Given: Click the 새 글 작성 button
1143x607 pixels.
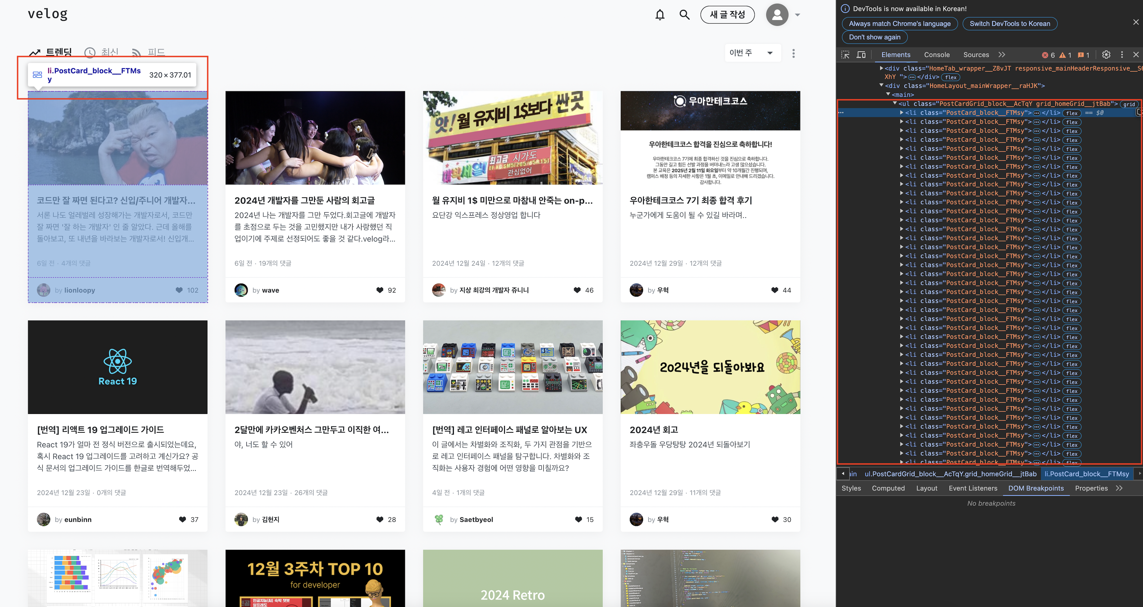Looking at the screenshot, I should [727, 14].
